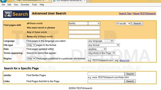Open the Region 'Only' dropdown
The height and width of the screenshot is (90, 161).
tap(31, 58)
